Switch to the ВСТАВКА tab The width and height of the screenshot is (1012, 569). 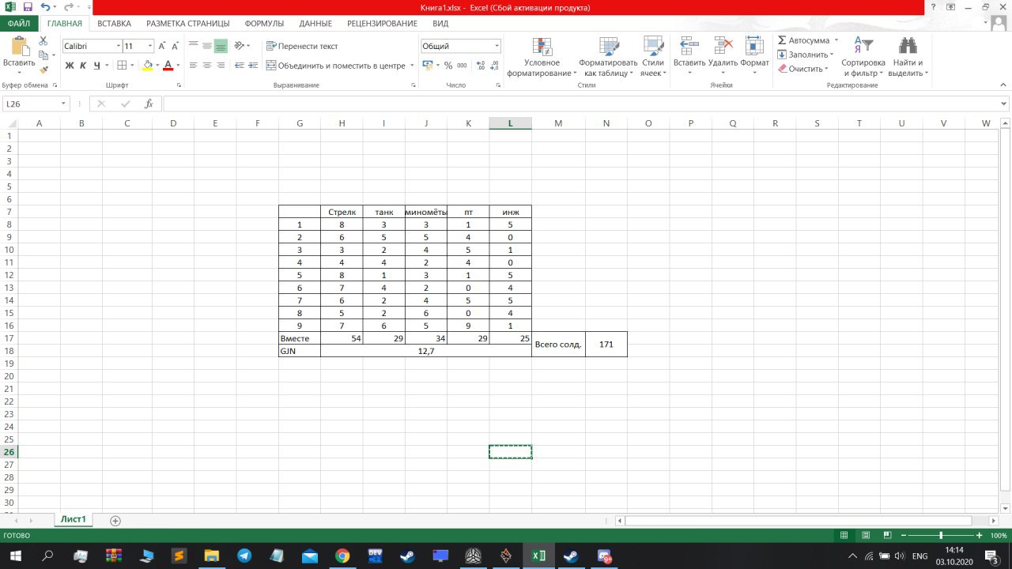[115, 24]
